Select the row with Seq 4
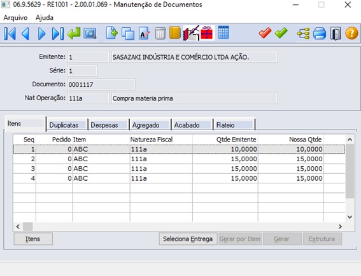Image resolution: width=361 pixels, height=276 pixels. tap(179, 178)
